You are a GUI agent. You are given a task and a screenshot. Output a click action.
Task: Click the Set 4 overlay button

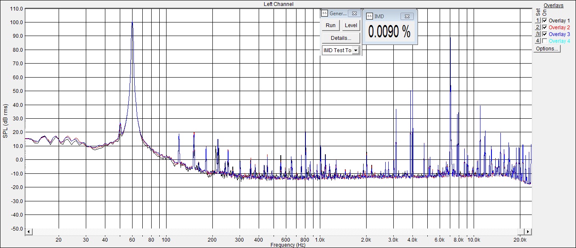[x=537, y=41]
